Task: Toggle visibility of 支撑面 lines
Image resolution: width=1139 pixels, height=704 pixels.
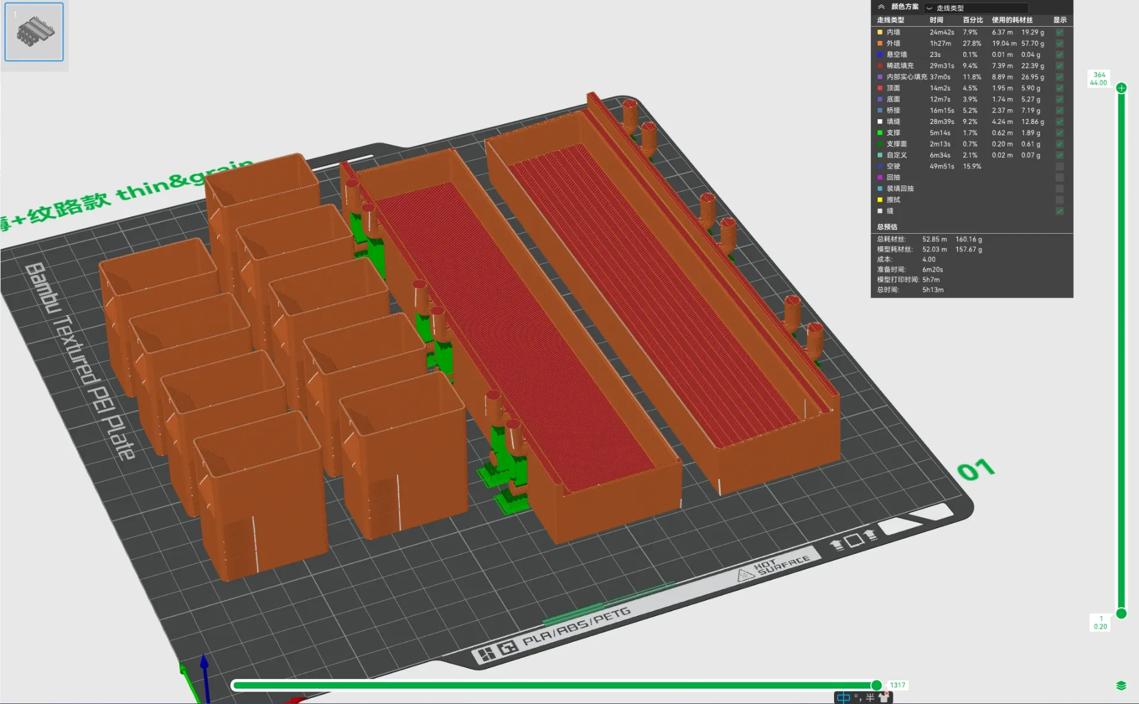Action: tap(1060, 144)
